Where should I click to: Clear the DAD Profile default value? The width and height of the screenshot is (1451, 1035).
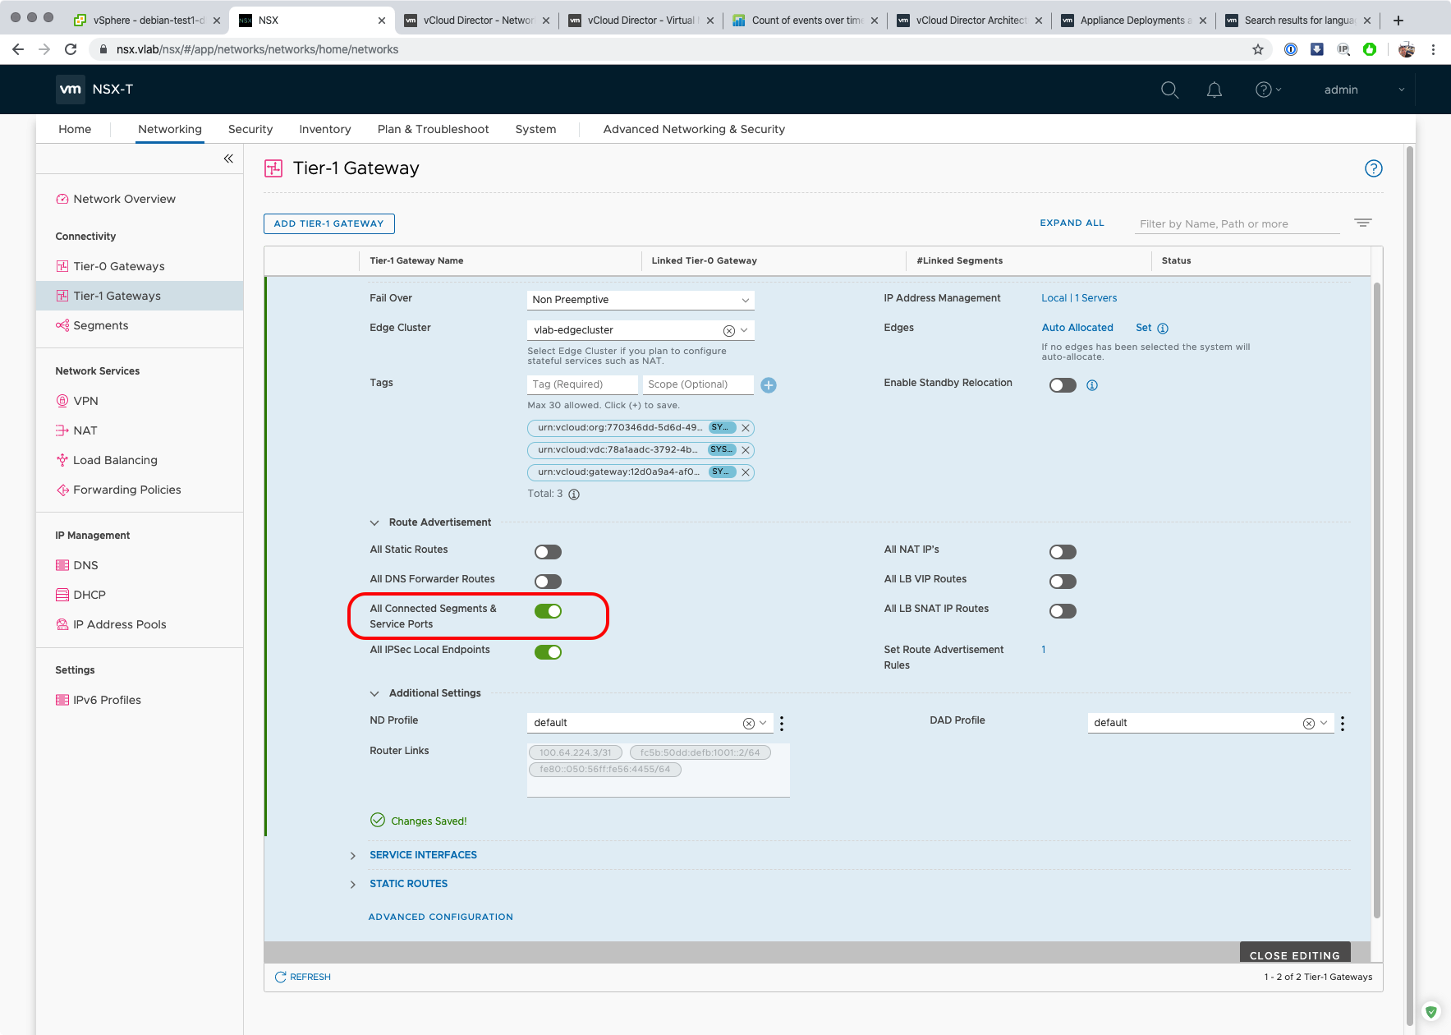coord(1309,723)
